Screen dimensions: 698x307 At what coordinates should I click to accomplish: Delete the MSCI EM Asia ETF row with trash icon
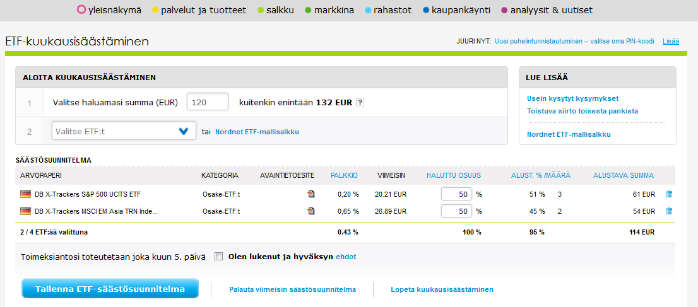(668, 211)
